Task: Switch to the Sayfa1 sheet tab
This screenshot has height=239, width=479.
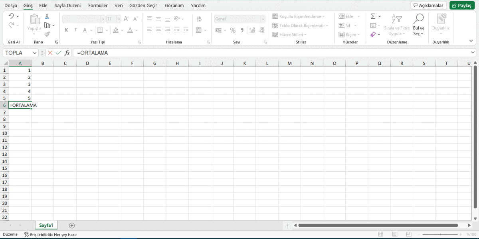Action: 46,225
